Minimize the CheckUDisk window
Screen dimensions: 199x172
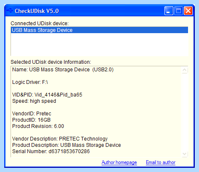click(169, 10)
